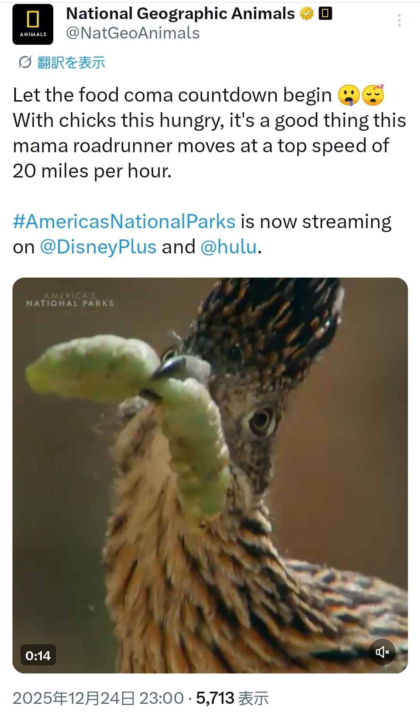Image resolution: width=420 pixels, height=719 pixels.
Task: Open the #AmericasNationalParks hashtag
Action: coord(124,222)
